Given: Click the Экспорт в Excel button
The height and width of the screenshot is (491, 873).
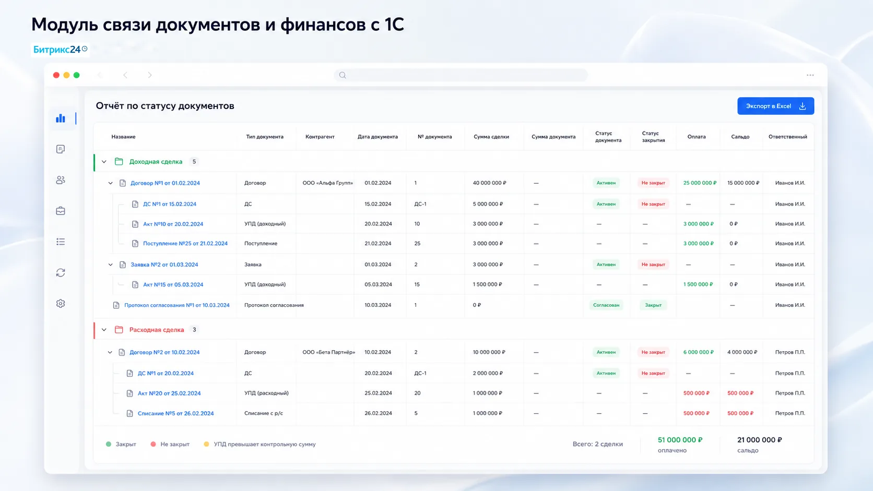Looking at the screenshot, I should (x=775, y=106).
